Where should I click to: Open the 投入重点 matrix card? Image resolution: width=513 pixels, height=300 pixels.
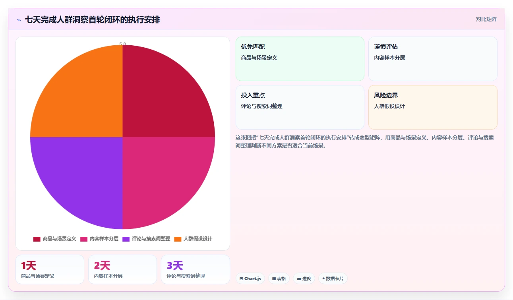300,107
